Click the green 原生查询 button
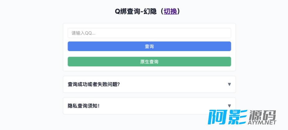The image size is (288, 130). (x=149, y=62)
